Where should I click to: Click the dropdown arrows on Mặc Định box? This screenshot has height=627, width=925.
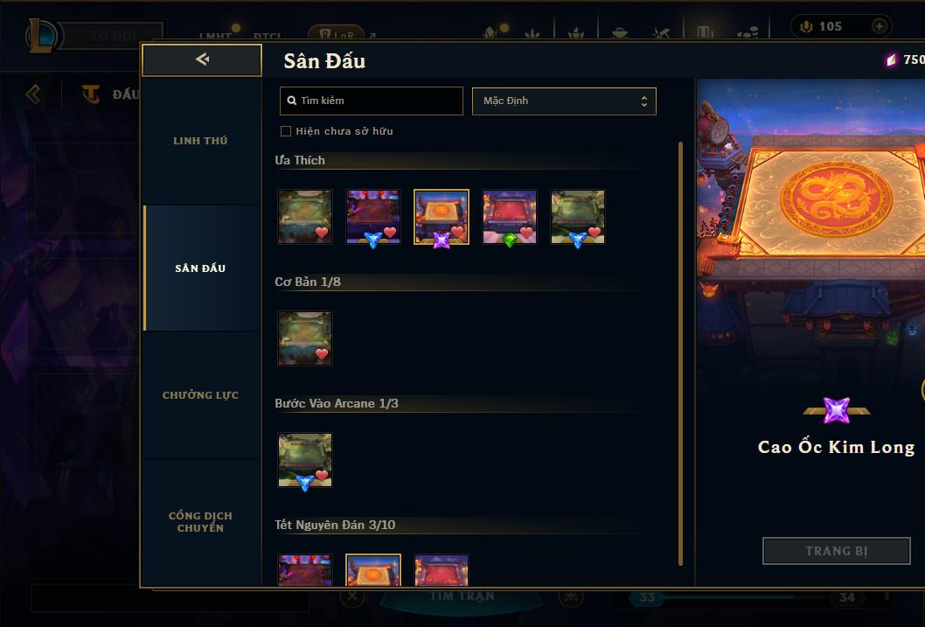point(644,101)
